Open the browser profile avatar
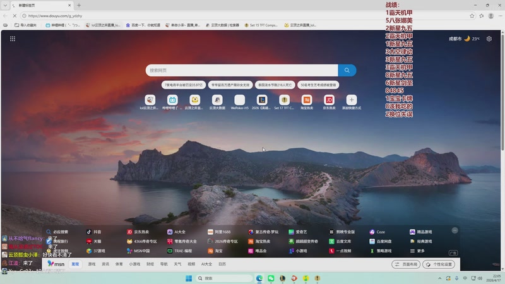This screenshot has width=505, height=284. pos(491,16)
